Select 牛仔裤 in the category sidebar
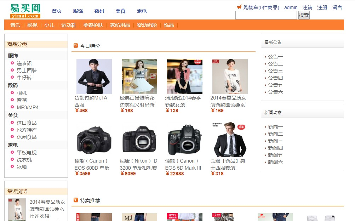The width and height of the screenshot is (355, 221). pyautogui.click(x=24, y=78)
